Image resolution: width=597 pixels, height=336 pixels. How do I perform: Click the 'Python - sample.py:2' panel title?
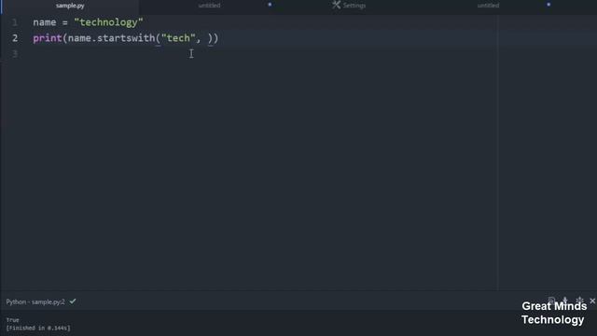click(x=35, y=301)
